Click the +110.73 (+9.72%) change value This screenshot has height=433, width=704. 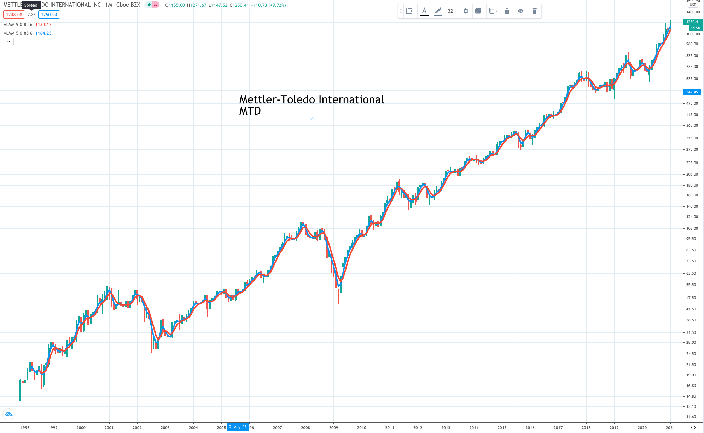pyautogui.click(x=268, y=5)
